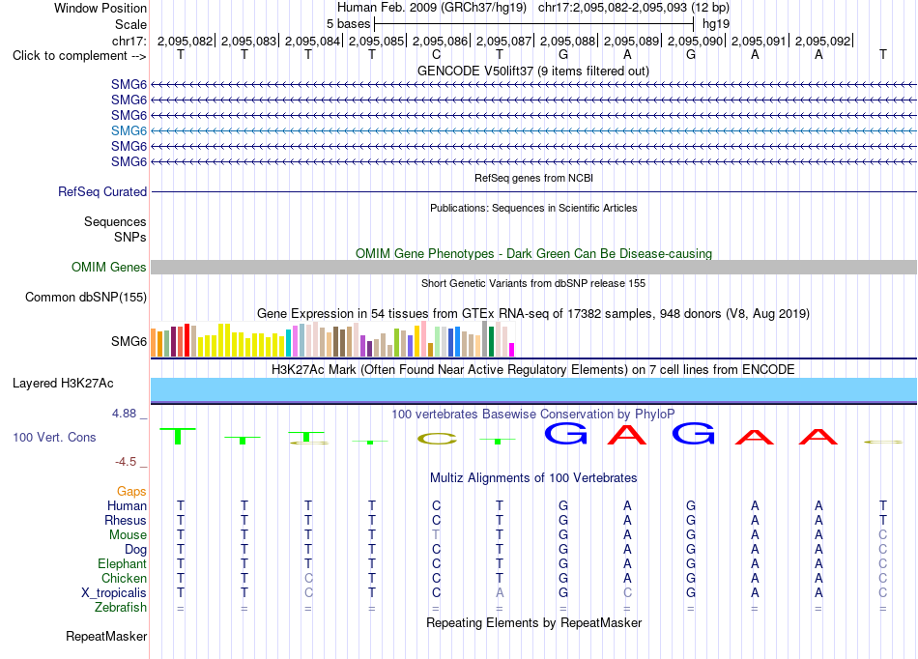
Task: Click the OMIM Gene Phenotypes track title
Action: [x=533, y=253]
